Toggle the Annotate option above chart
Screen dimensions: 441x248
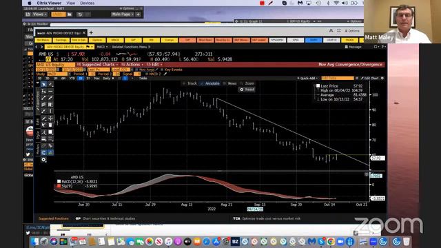pos(210,83)
